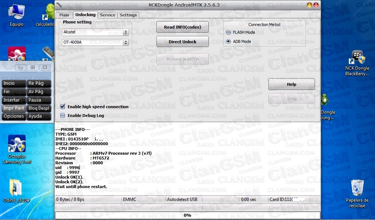Toggle the Bloq Despl key
The width and height of the screenshot is (375, 220).
[x=39, y=108]
